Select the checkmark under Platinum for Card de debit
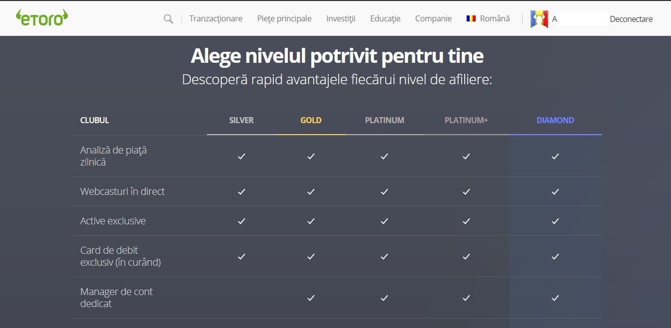The image size is (671, 328). coord(384,256)
